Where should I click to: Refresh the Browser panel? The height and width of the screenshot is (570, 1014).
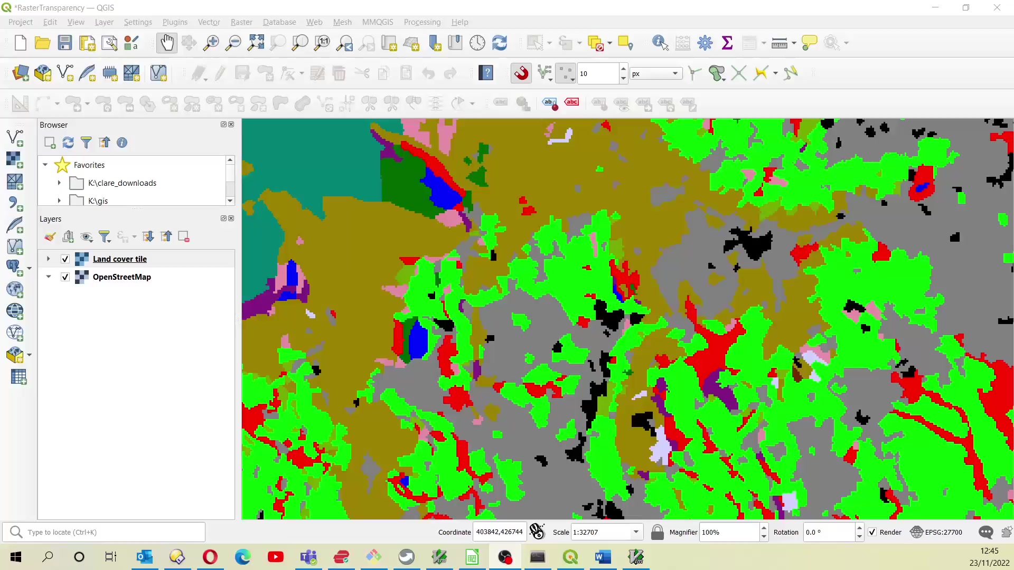pyautogui.click(x=68, y=142)
